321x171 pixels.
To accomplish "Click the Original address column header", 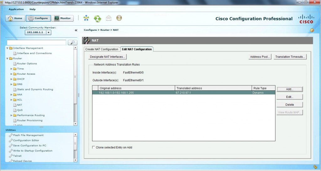I will coord(137,88).
